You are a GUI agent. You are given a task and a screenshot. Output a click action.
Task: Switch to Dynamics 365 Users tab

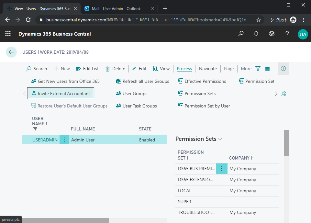42,8
